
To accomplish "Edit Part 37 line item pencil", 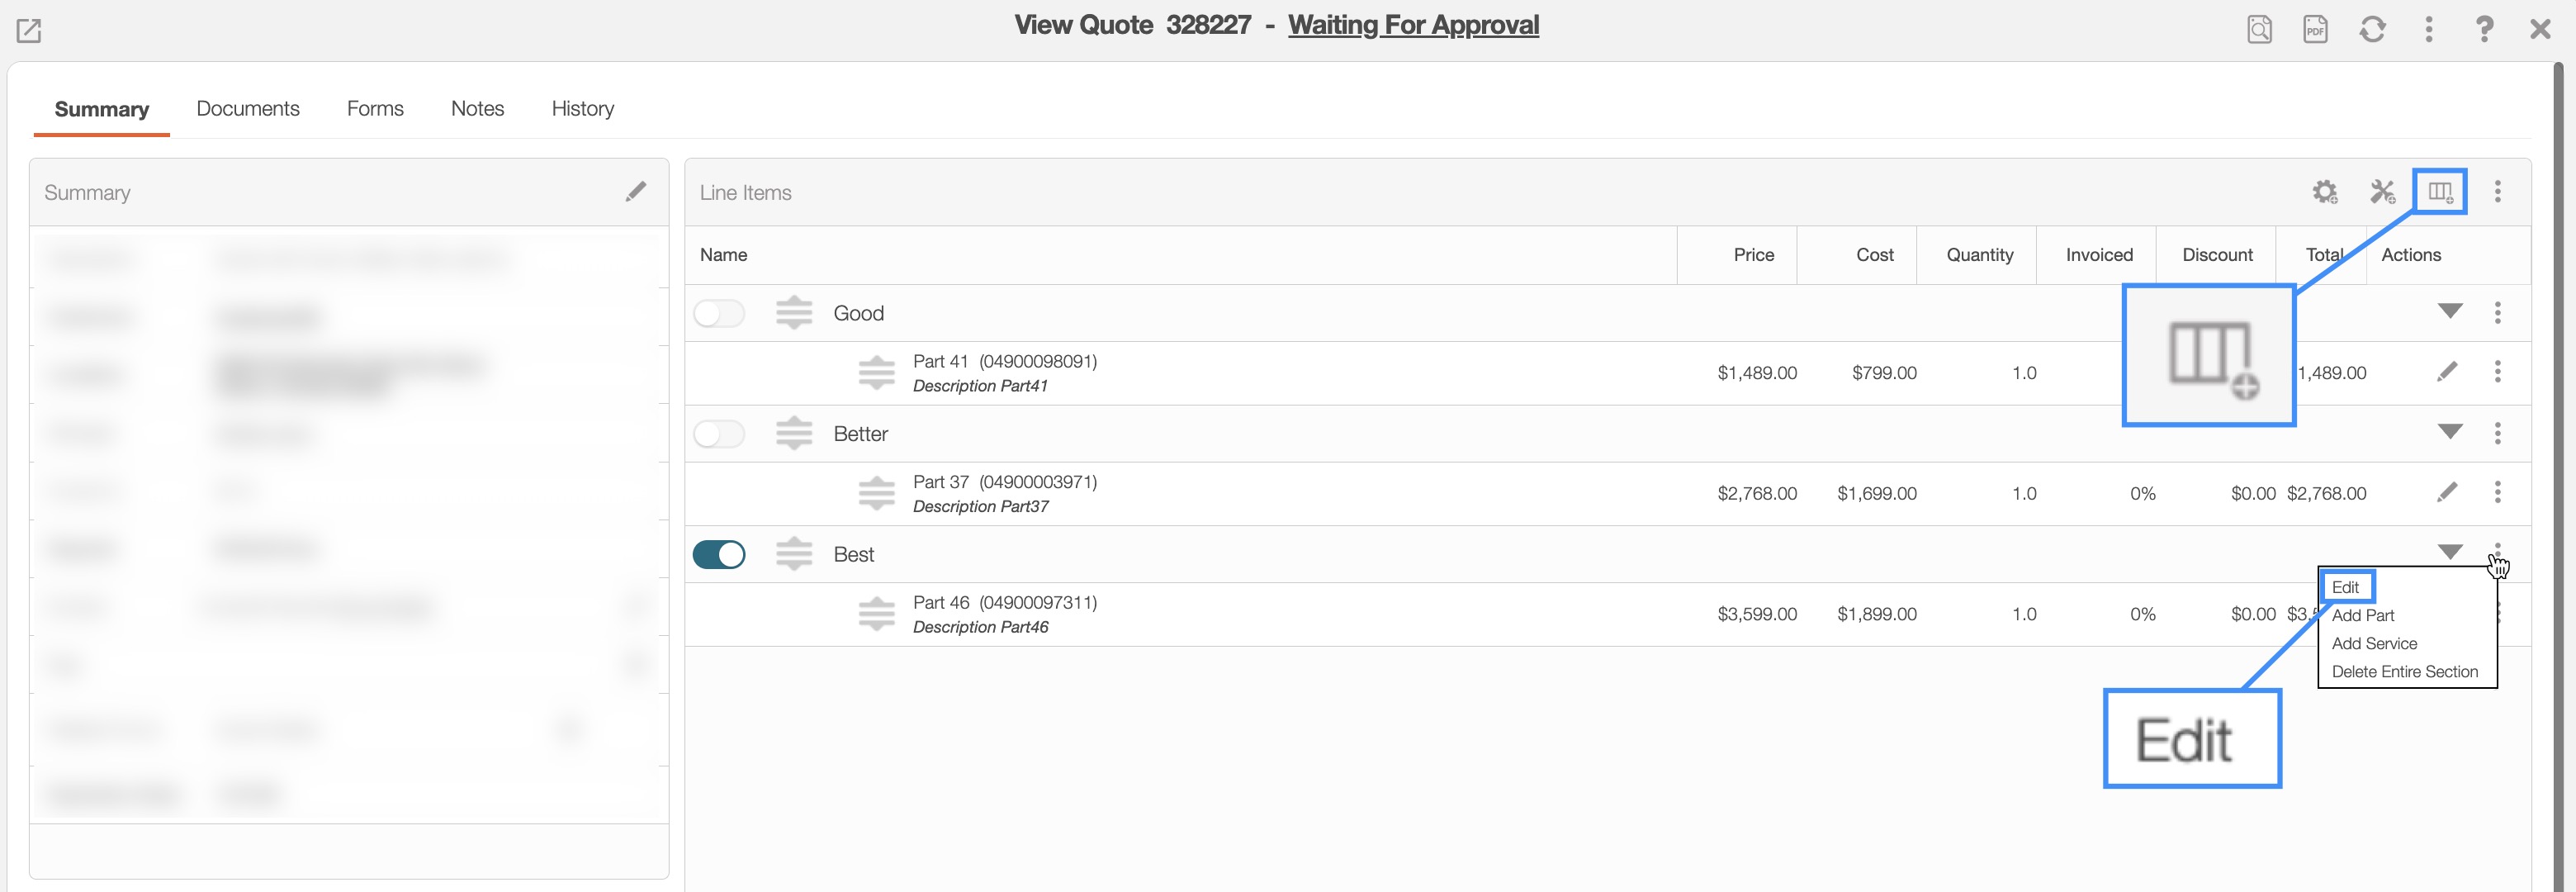I will click(2447, 492).
